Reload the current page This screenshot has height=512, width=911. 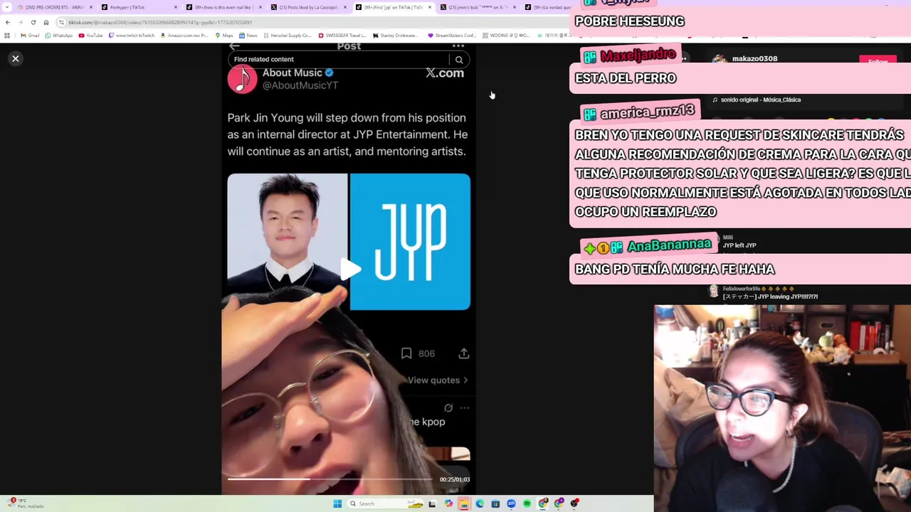pos(33,22)
